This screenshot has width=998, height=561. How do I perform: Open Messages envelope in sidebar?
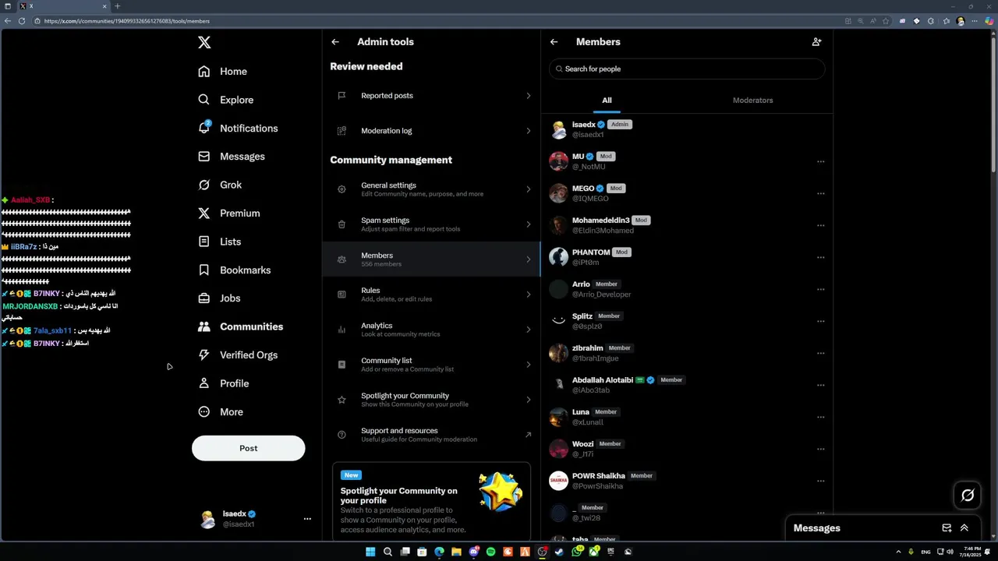pos(203,157)
